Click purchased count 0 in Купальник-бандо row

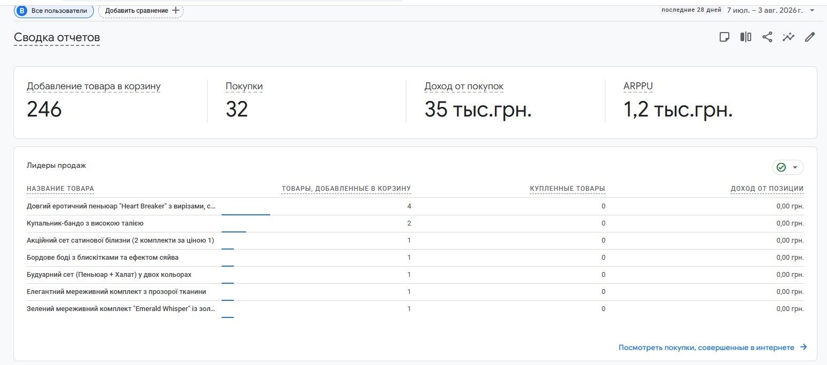tap(603, 223)
